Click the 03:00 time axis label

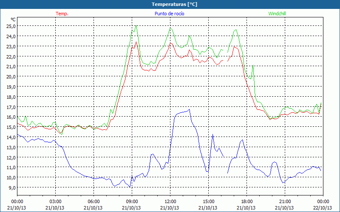click(x=55, y=202)
